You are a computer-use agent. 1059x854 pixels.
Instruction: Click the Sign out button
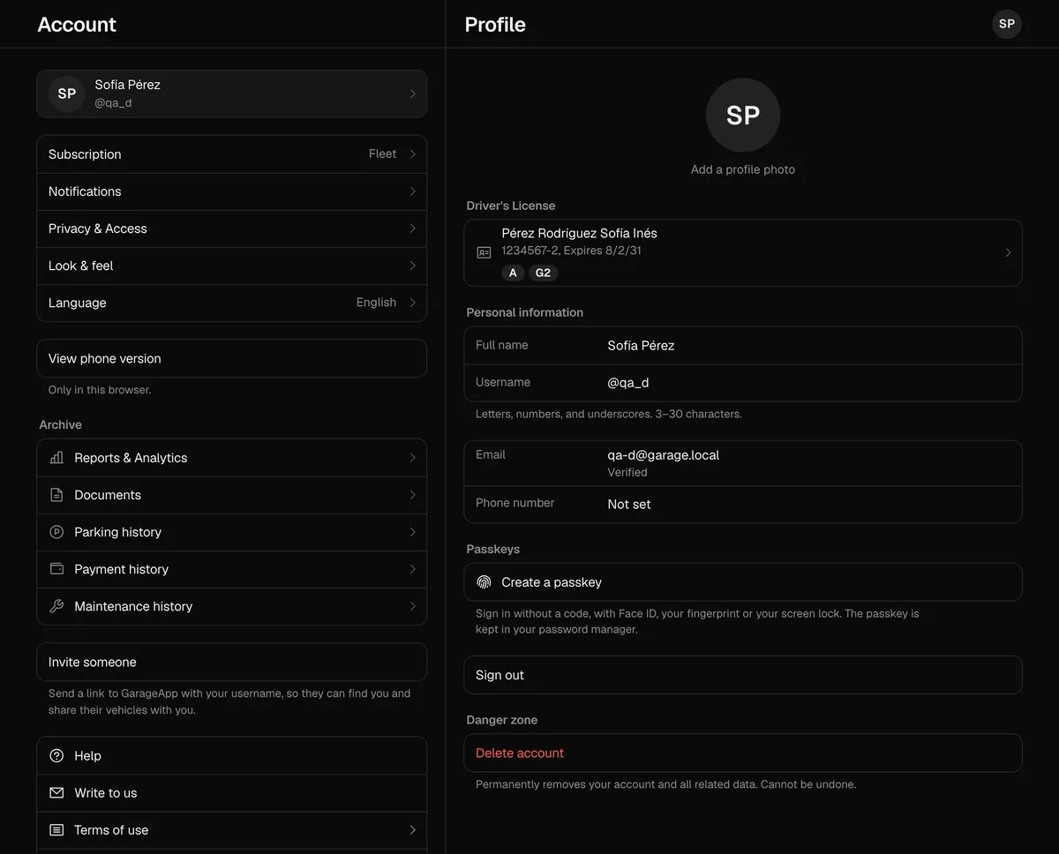[743, 675]
